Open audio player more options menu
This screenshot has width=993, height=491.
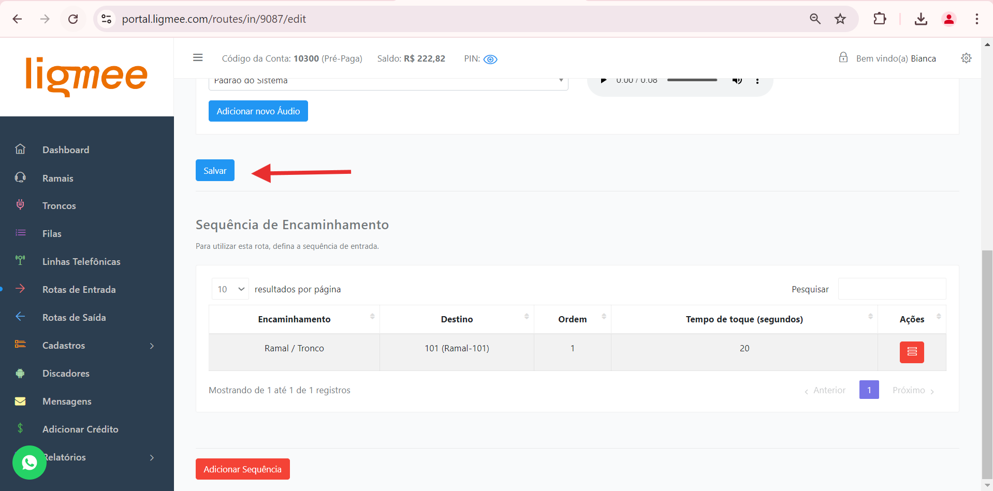(757, 81)
